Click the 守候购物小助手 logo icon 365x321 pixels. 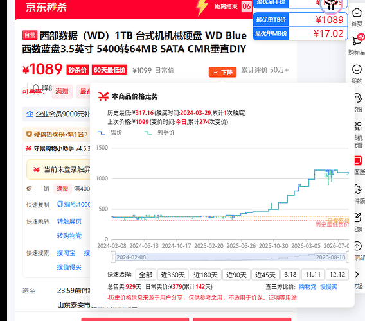[x=28, y=148]
